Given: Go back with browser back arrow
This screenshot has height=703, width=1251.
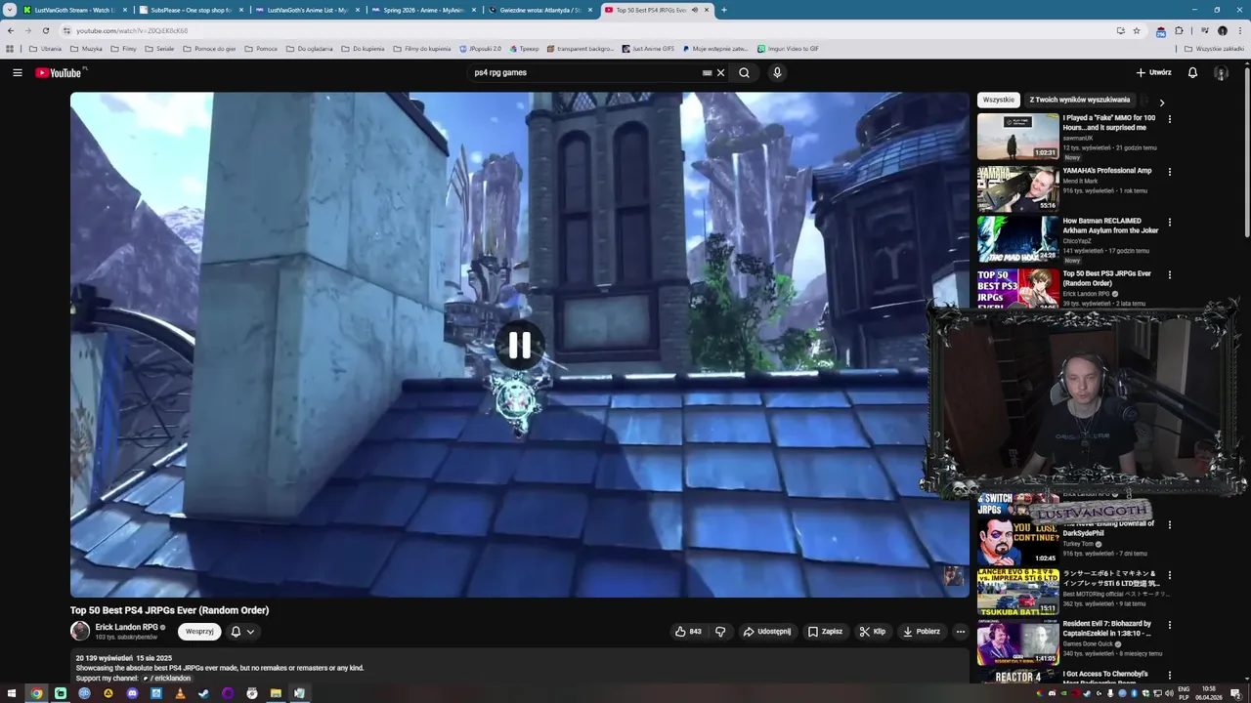Looking at the screenshot, I should pos(11,30).
